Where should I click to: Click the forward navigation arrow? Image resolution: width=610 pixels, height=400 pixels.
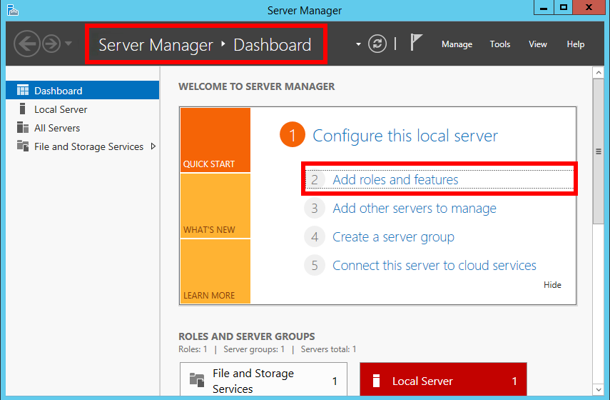click(x=51, y=44)
